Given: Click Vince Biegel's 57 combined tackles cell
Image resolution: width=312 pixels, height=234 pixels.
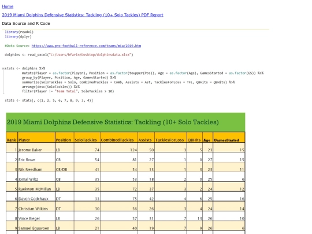Looking at the screenshot, I should [119, 216].
